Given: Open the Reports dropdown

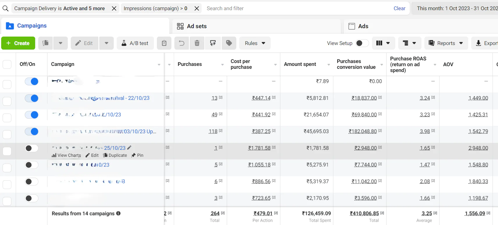Looking at the screenshot, I should pyautogui.click(x=446, y=43).
